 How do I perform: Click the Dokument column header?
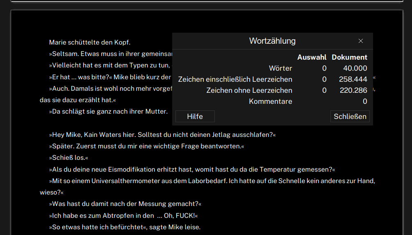[349, 57]
